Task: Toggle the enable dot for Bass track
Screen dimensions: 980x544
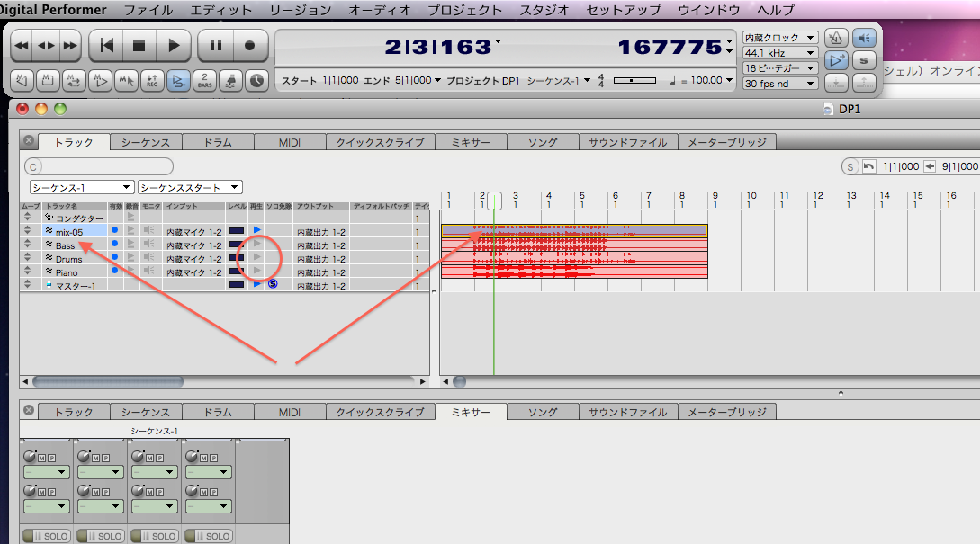Action: pos(114,244)
